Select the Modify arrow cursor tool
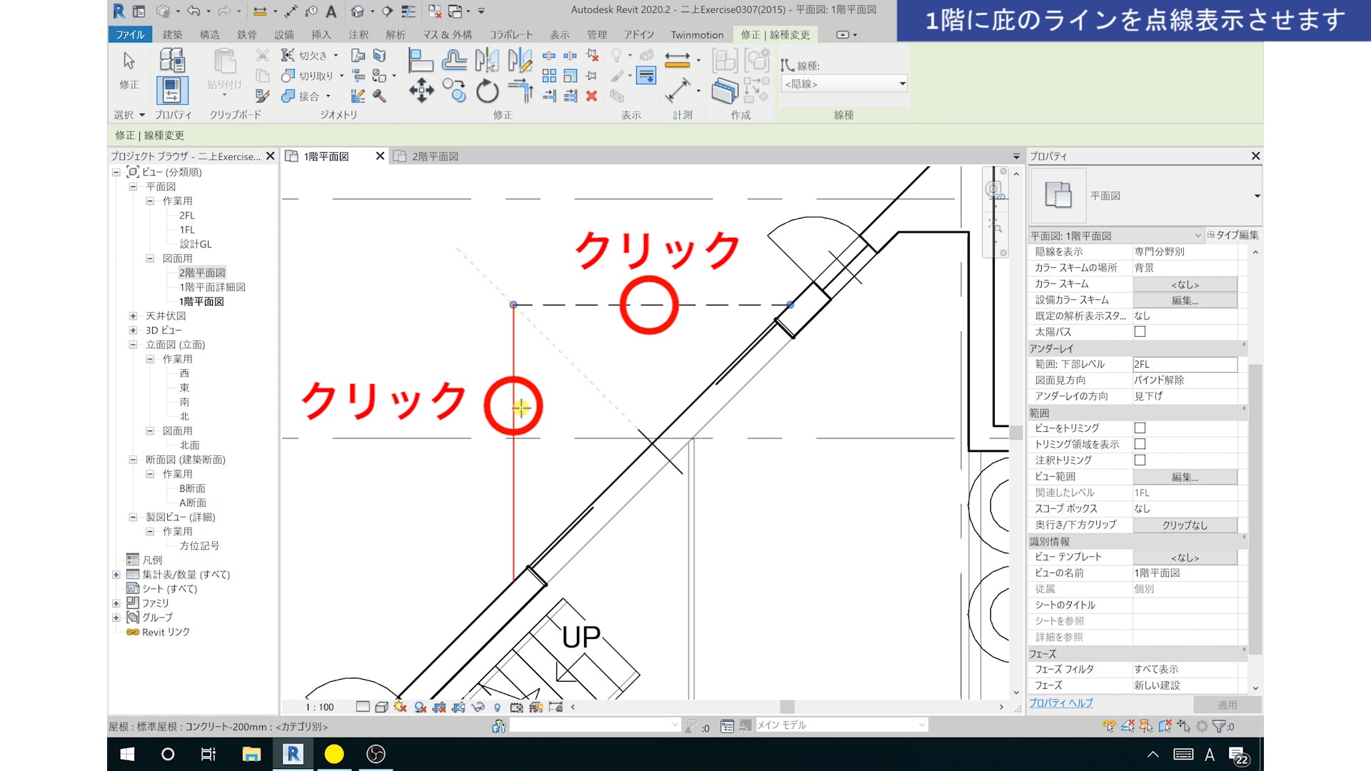This screenshot has height=771, width=1371. (x=129, y=61)
